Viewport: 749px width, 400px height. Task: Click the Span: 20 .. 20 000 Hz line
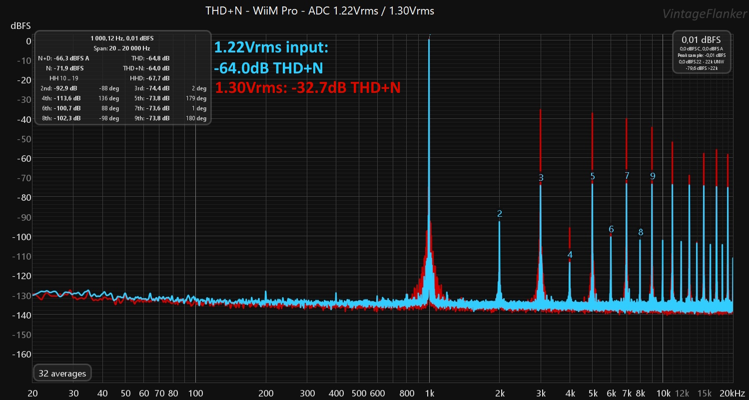122,48
